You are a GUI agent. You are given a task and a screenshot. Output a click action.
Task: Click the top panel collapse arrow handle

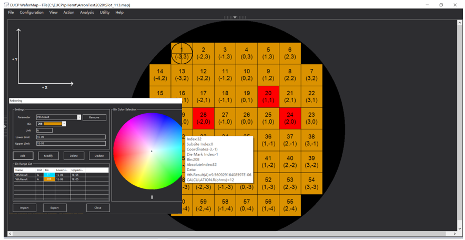pyautogui.click(x=235, y=17)
